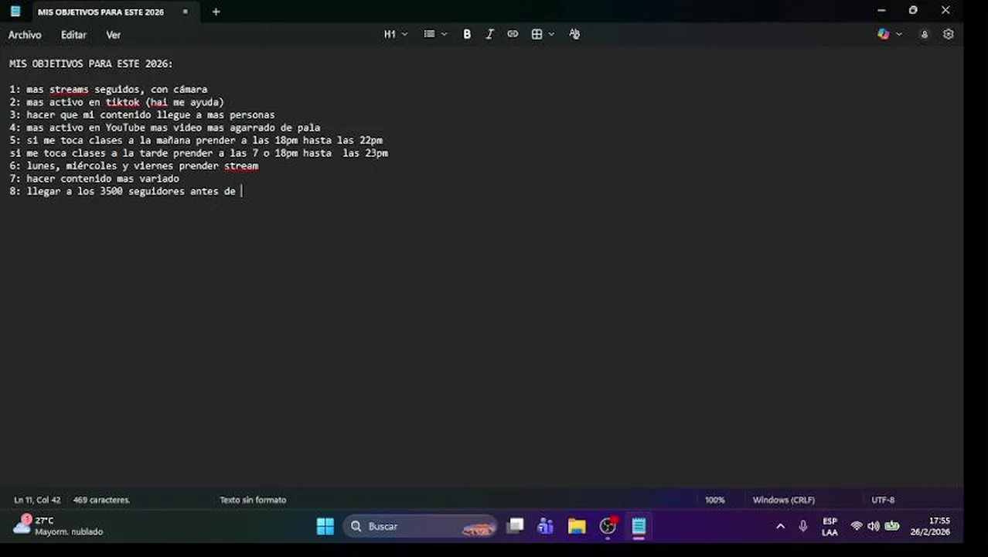Click the taskbar Buscar search box

420,526
